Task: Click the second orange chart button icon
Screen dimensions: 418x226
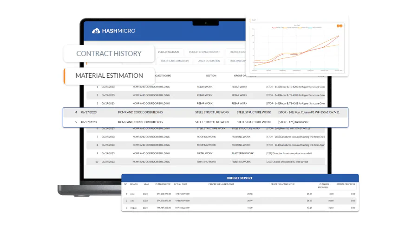Action: pyautogui.click(x=341, y=26)
